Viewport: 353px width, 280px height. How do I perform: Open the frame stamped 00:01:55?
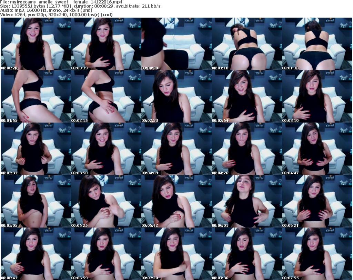point(36,96)
